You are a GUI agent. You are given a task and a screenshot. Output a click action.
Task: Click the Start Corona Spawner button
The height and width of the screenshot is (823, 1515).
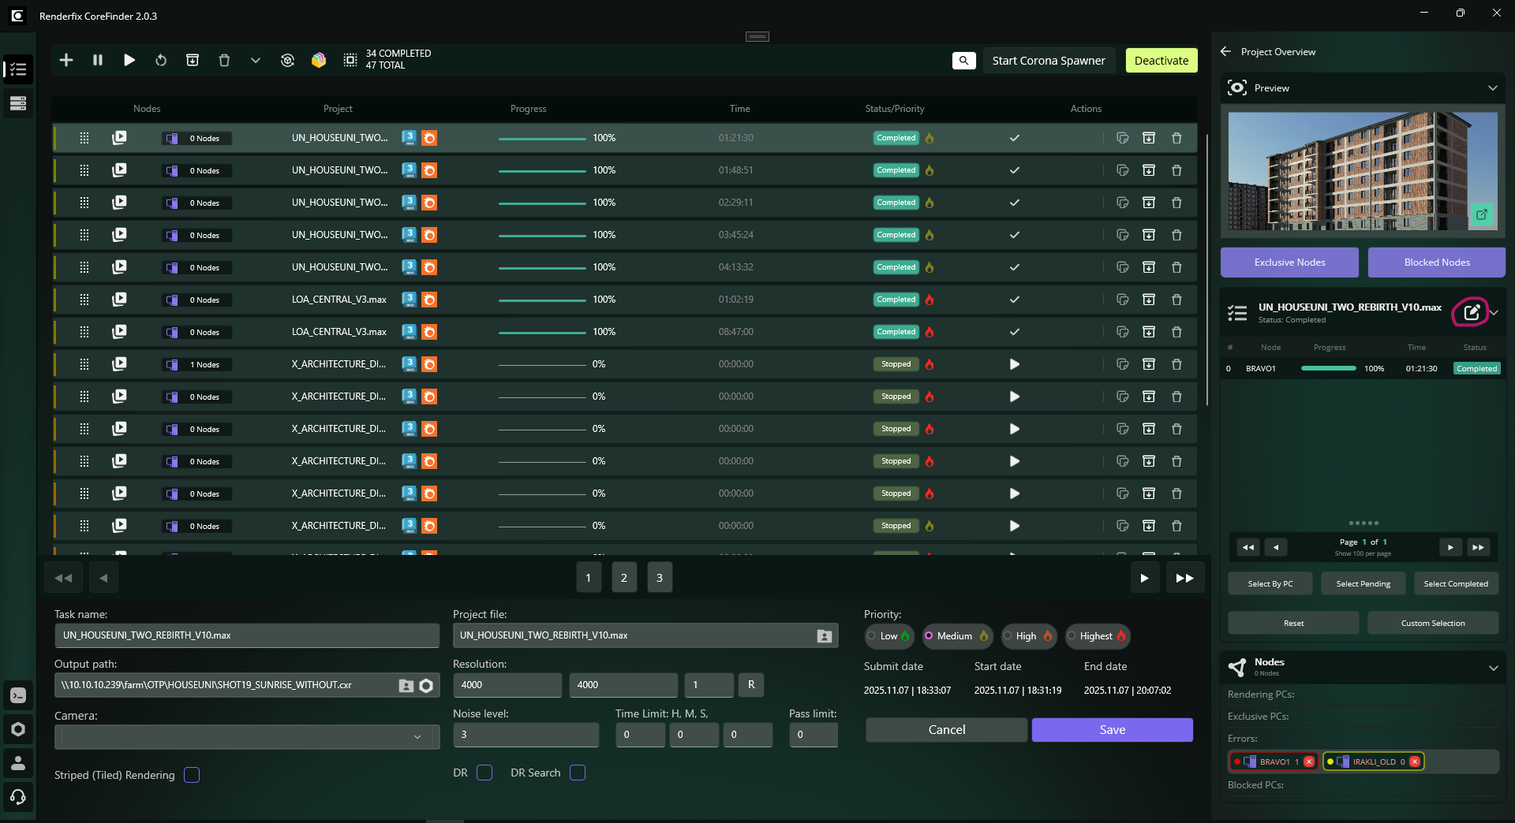[x=1048, y=61]
